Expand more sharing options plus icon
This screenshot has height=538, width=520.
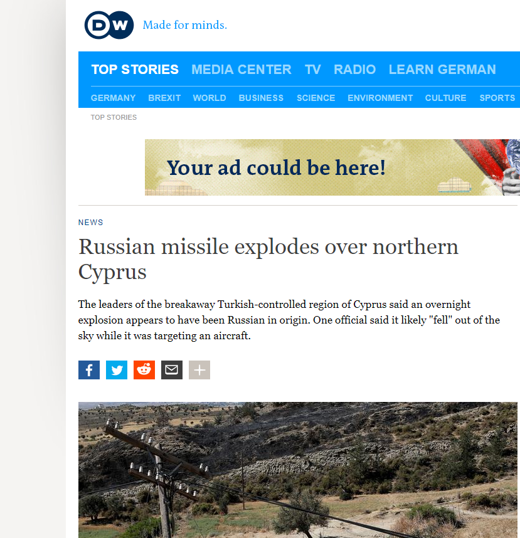(x=199, y=370)
